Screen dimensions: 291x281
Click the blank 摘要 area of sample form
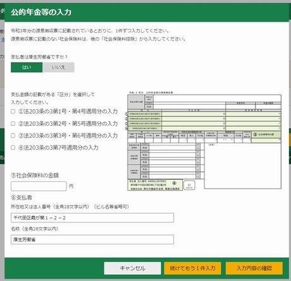242,166
